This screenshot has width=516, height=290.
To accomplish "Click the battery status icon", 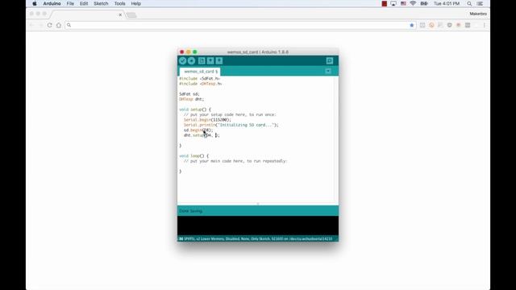I will pyautogui.click(x=424, y=3).
